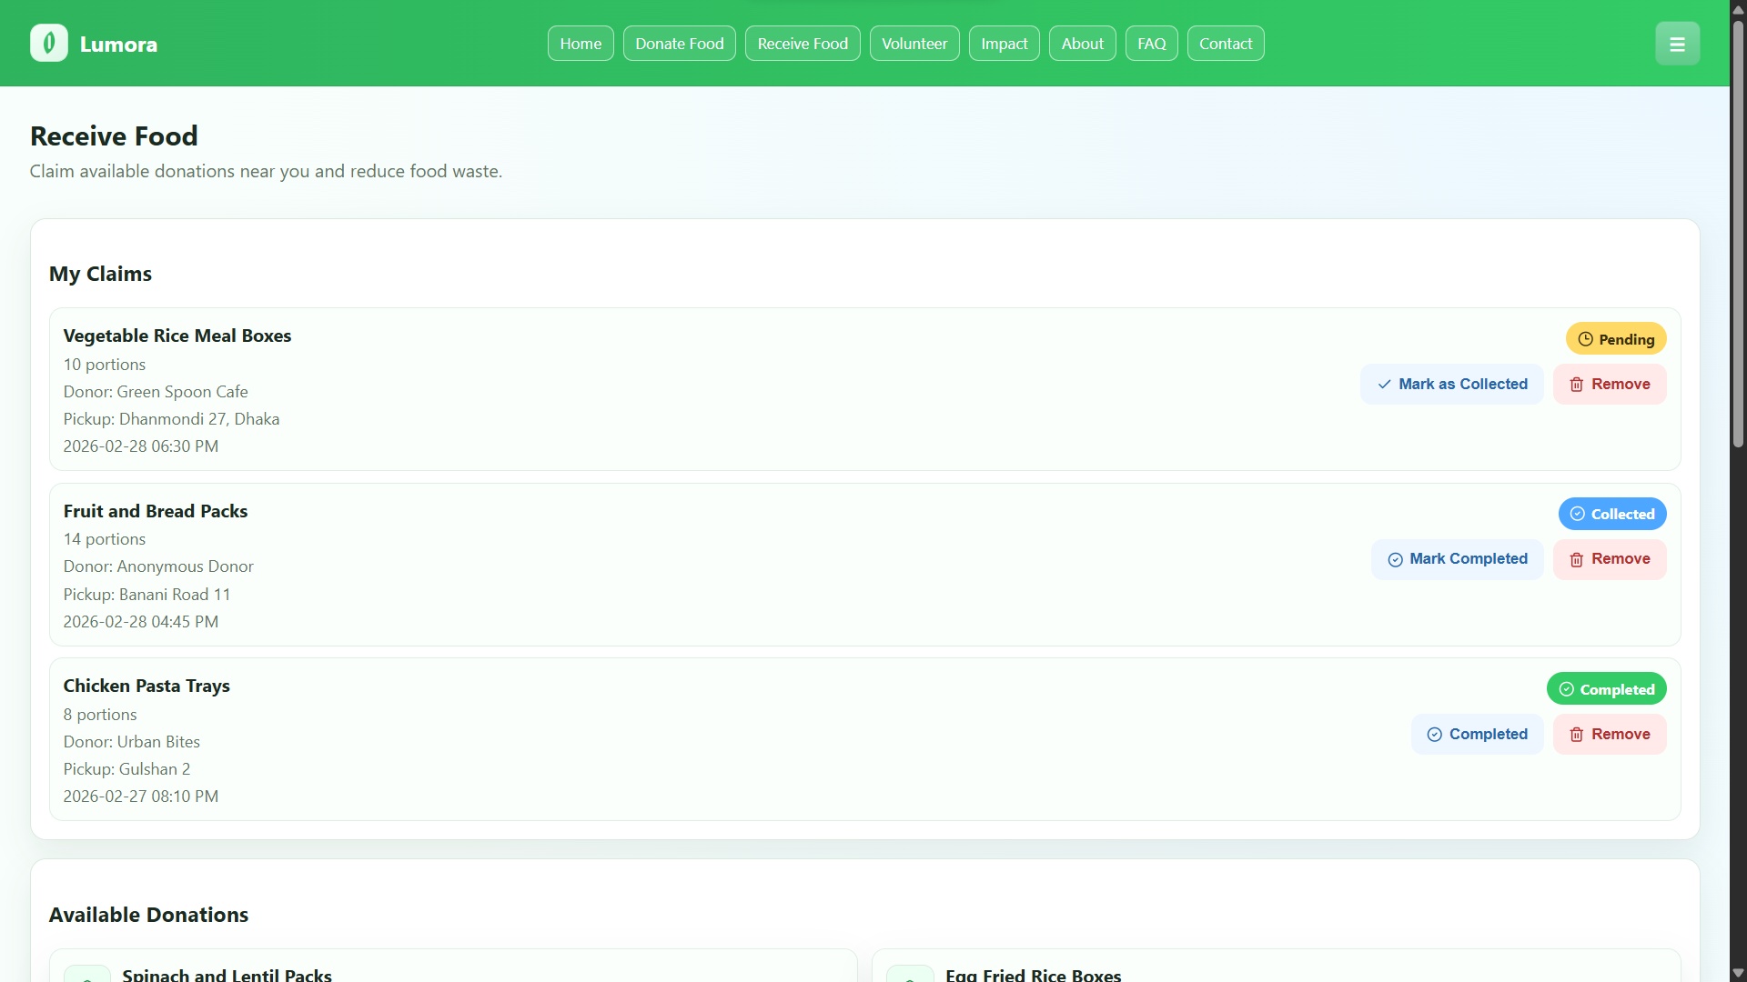Image resolution: width=1747 pixels, height=982 pixels.
Task: Click trash icon for Chicken Pasta Trays
Action: [x=1576, y=735]
